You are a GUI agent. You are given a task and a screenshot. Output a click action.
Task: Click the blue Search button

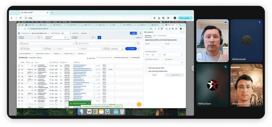(x=131, y=49)
